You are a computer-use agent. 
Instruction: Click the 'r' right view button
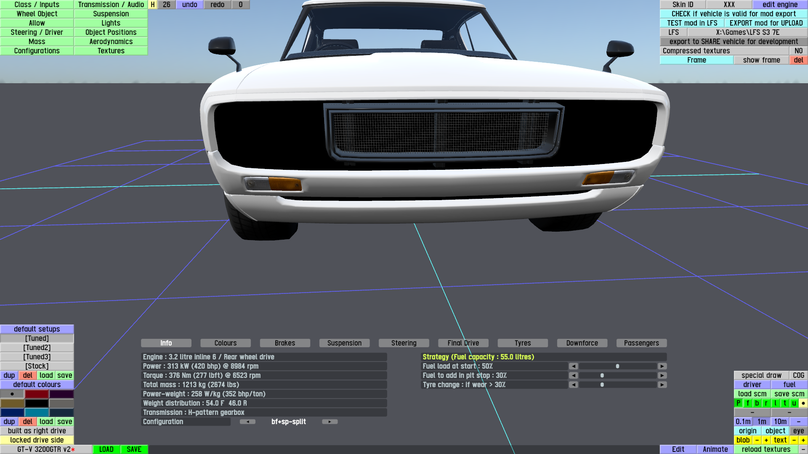click(766, 403)
